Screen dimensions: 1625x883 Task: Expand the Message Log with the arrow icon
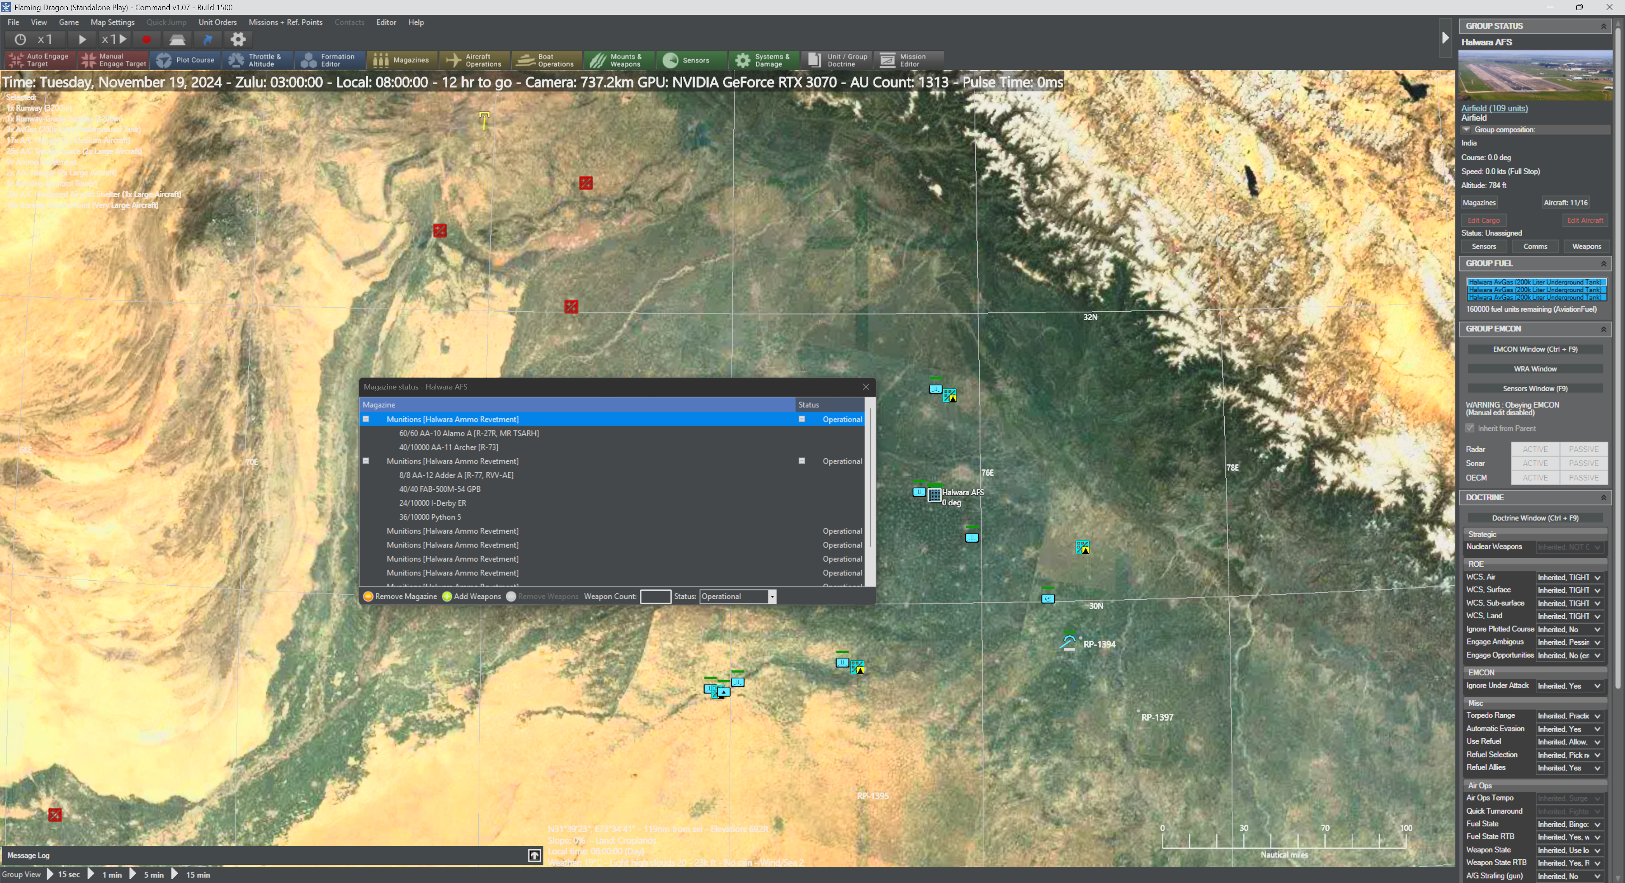534,855
